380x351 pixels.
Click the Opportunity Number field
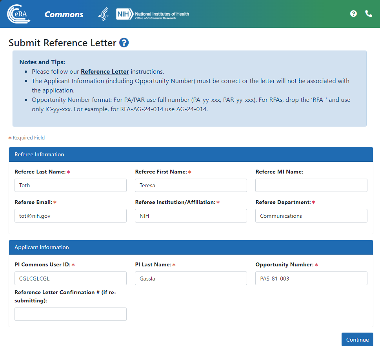311,278
